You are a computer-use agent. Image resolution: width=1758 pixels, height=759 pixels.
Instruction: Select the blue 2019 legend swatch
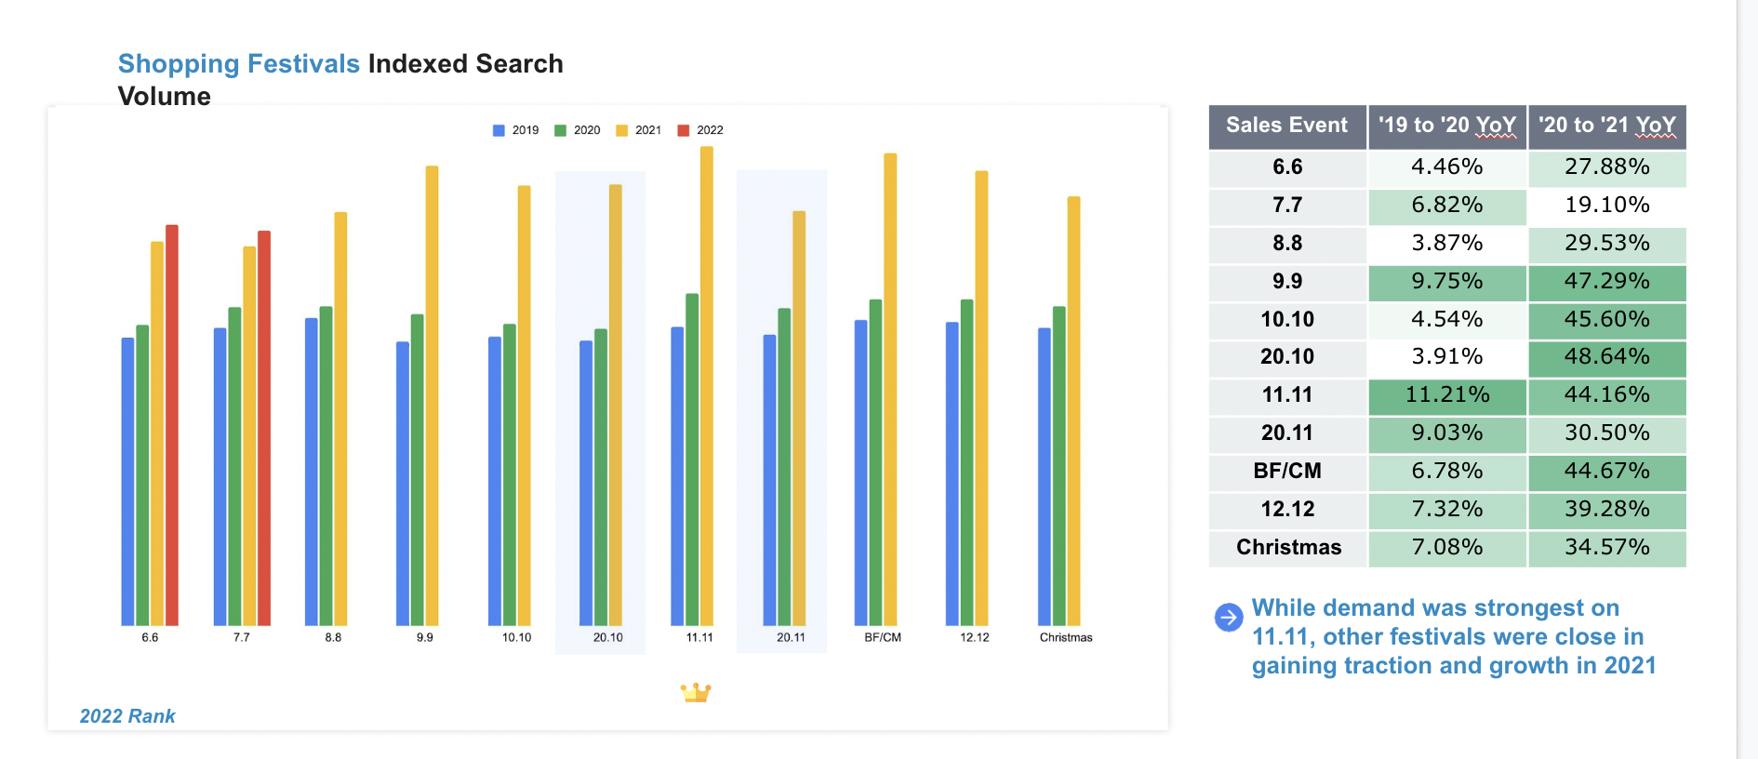[499, 130]
